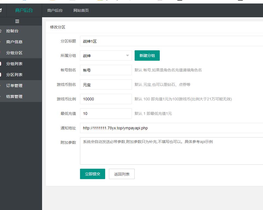Click the green 商户后台 brand title
263x210 pixels.
click(24, 10)
